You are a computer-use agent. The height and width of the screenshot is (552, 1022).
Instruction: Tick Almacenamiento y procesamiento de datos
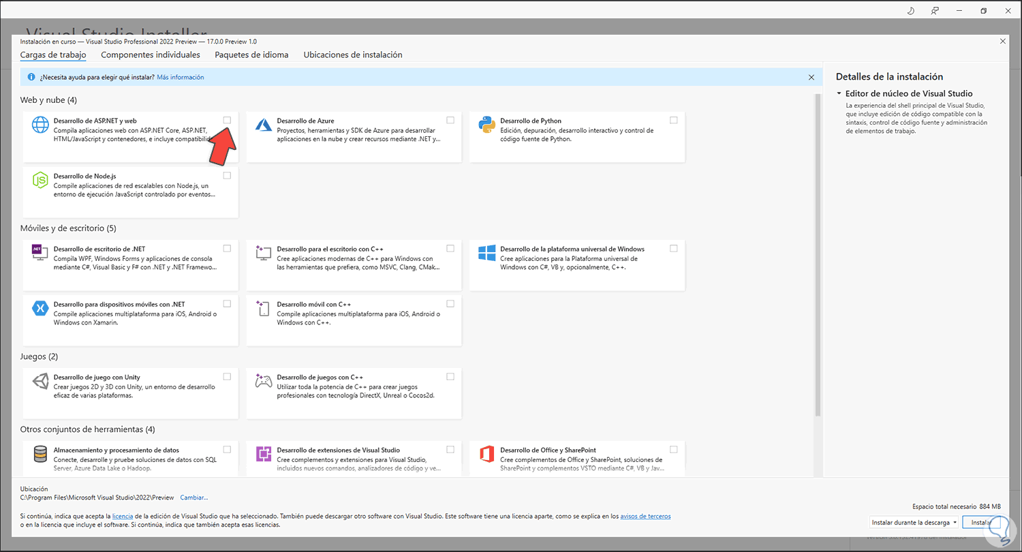point(227,449)
